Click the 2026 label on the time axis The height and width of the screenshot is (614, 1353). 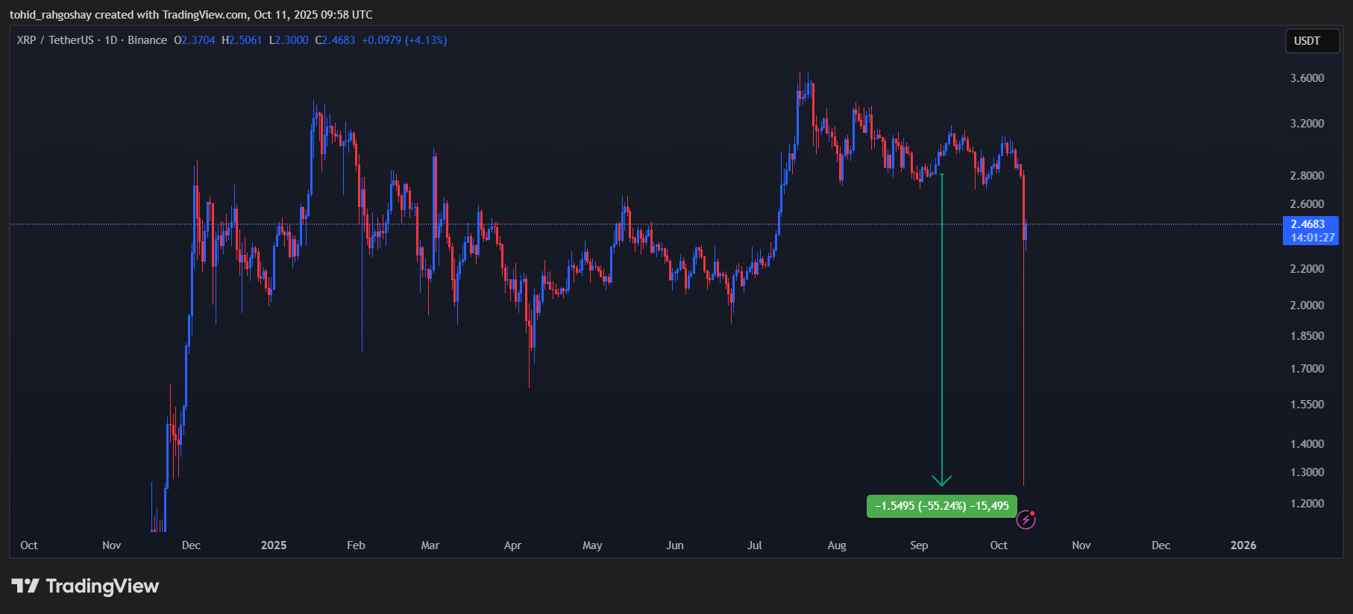coord(1243,545)
